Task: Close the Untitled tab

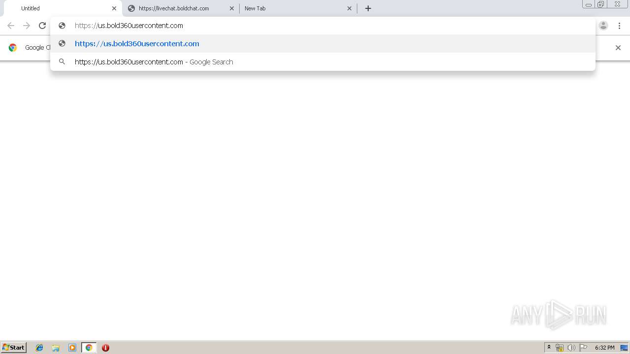Action: (114, 8)
